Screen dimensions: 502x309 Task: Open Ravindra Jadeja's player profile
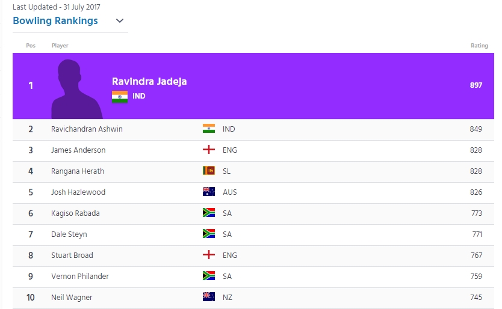(x=149, y=81)
